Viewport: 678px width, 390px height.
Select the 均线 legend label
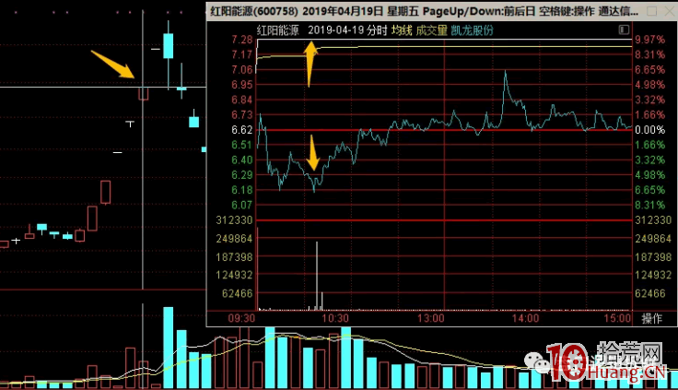(402, 30)
